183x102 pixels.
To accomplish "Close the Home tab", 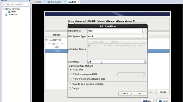I will 44,2.
